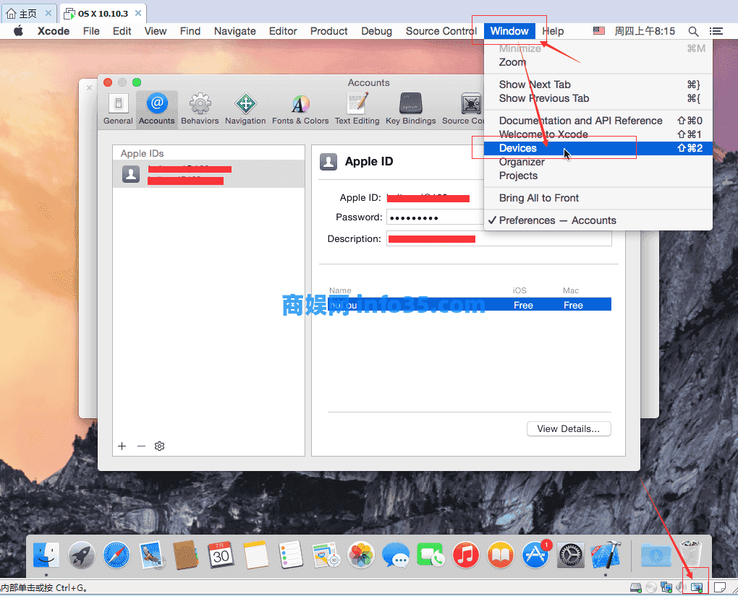Screen dimensions: 738x596
Task: Open Maps from the Dock
Action: tap(326, 555)
